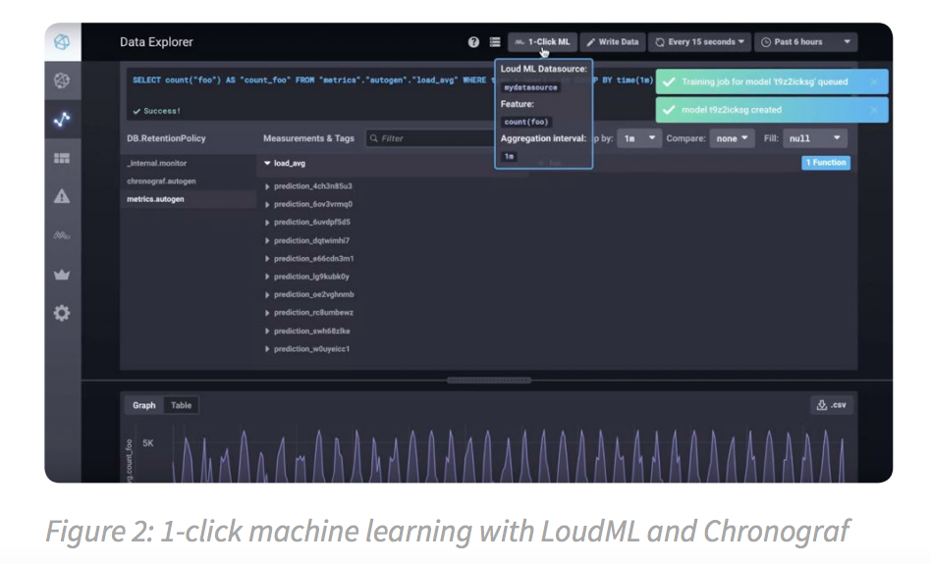Open the Admin crown sidebar icon
This screenshot has height=564, width=931.
click(62, 274)
